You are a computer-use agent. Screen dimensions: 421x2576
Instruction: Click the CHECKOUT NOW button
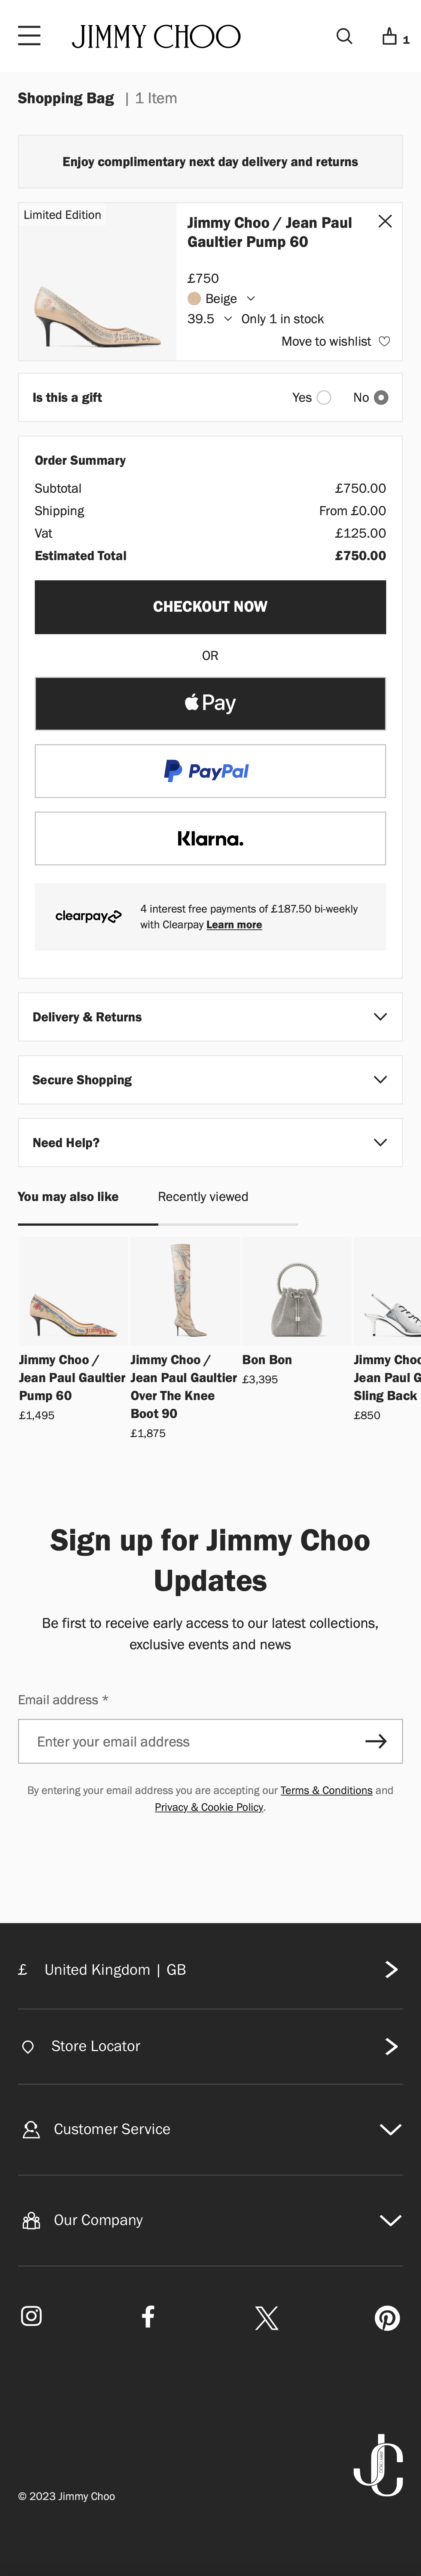pyautogui.click(x=210, y=606)
